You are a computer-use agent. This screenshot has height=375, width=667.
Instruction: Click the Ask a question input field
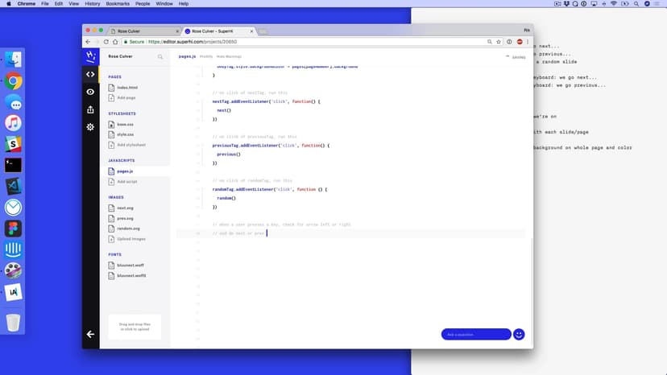pos(475,334)
